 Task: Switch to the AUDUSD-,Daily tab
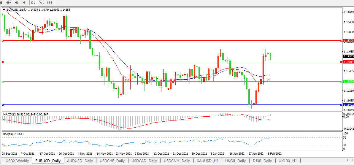tap(80, 161)
